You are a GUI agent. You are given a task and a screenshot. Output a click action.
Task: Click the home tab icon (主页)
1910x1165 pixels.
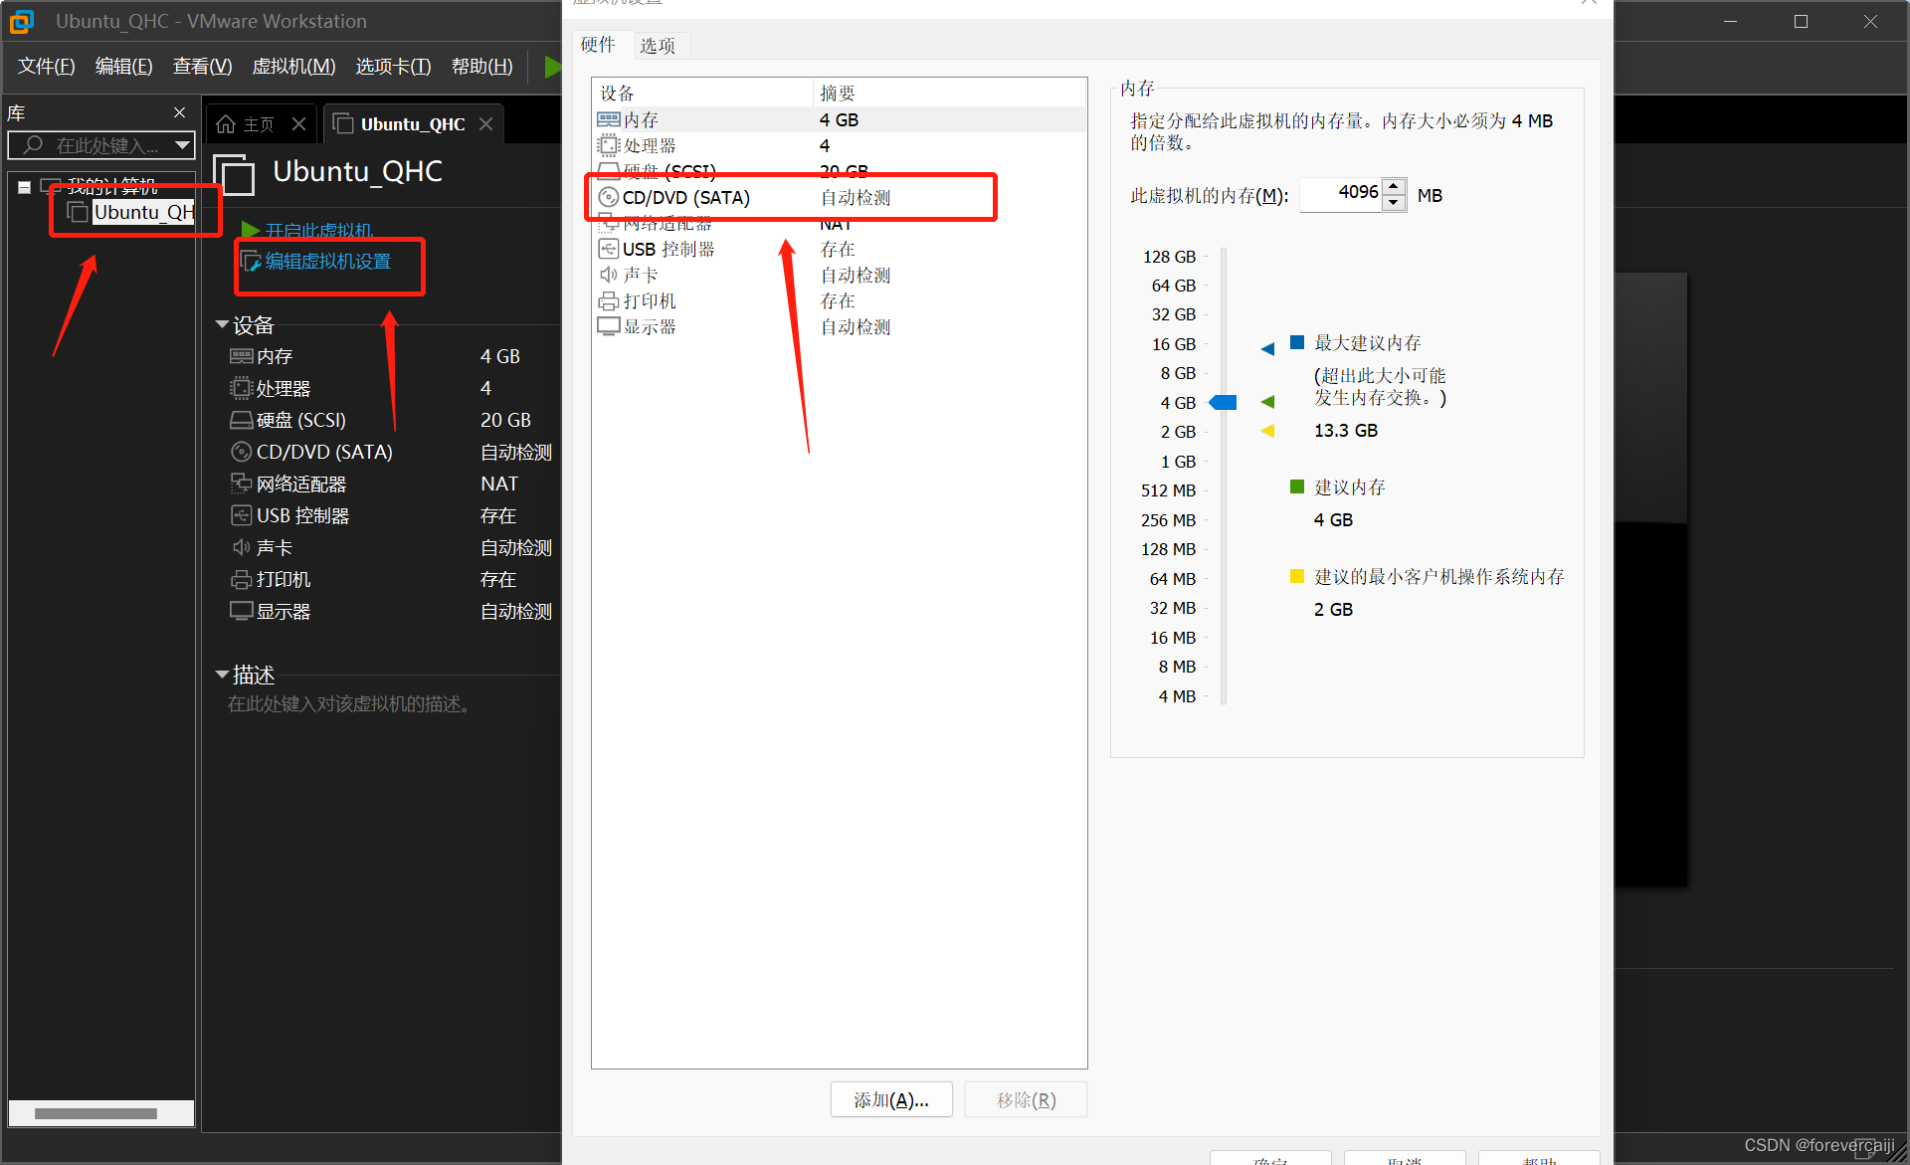click(x=227, y=124)
